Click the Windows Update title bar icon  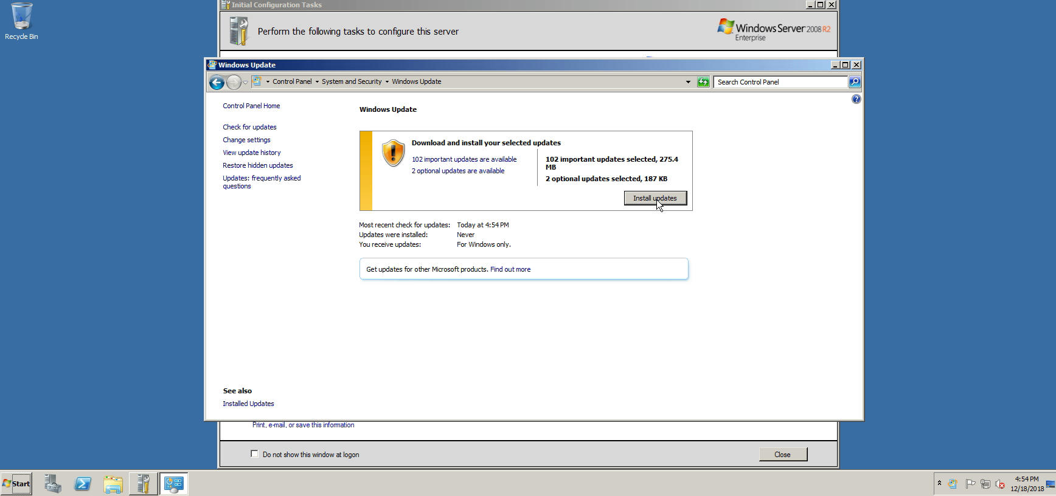212,64
